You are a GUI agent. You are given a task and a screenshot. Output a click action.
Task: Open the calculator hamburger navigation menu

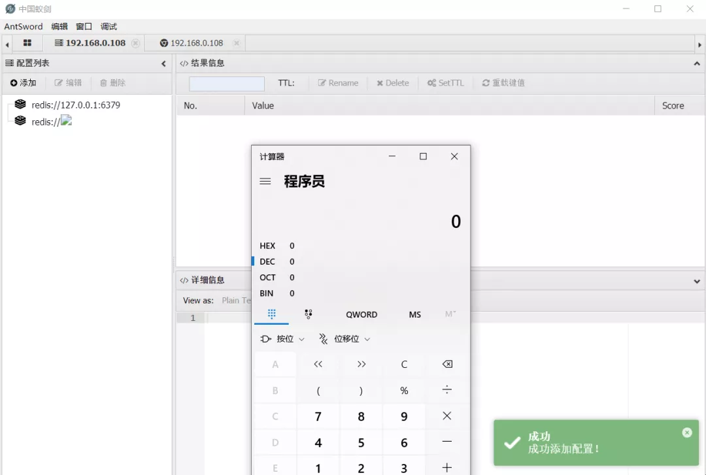coord(265,182)
